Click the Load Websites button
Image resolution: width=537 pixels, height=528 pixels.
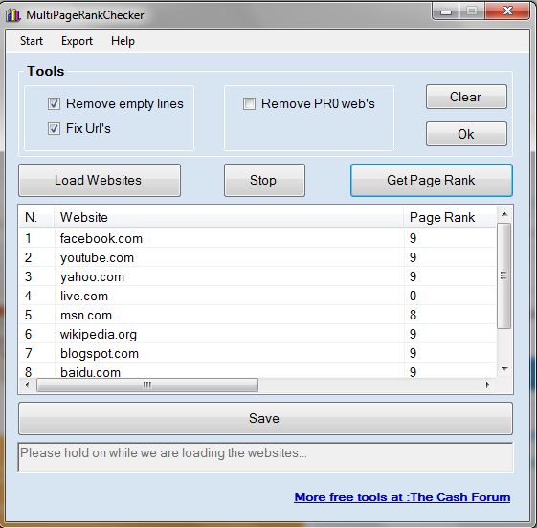[100, 181]
